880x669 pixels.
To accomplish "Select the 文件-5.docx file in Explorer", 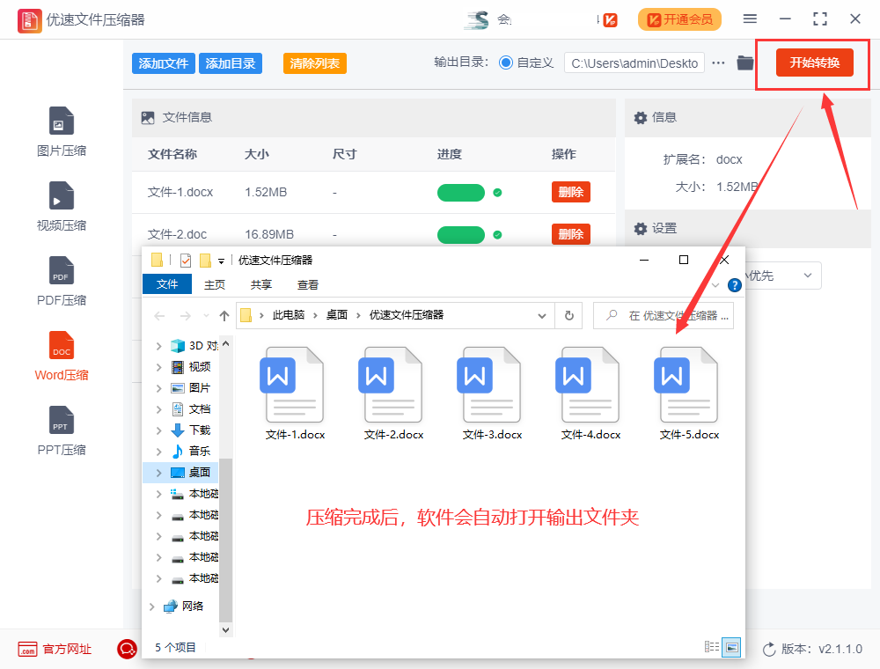I will (x=689, y=393).
